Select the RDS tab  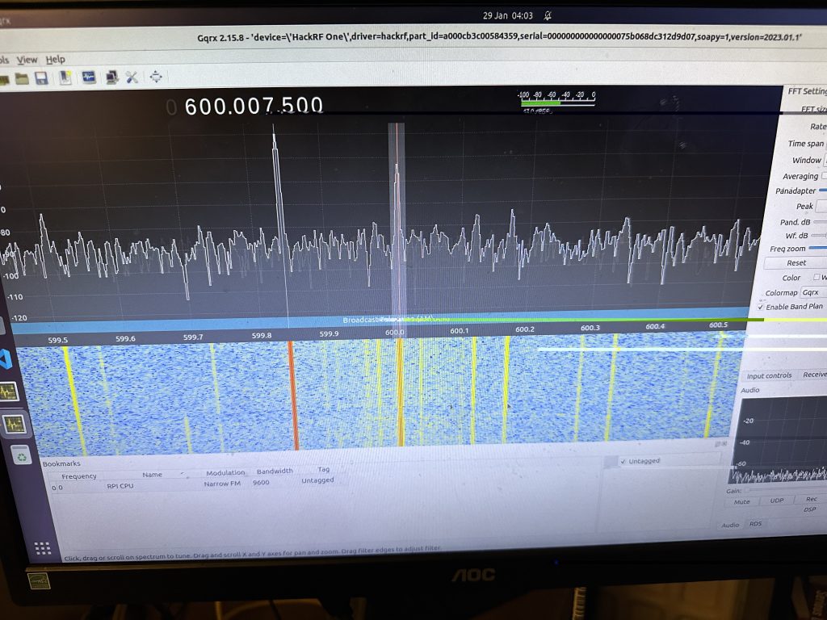(x=755, y=523)
